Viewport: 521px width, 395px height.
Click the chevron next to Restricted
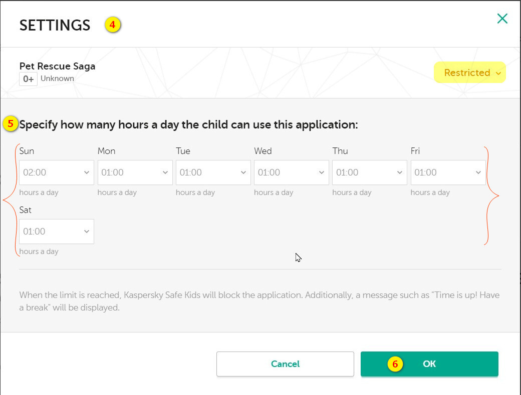tap(498, 73)
